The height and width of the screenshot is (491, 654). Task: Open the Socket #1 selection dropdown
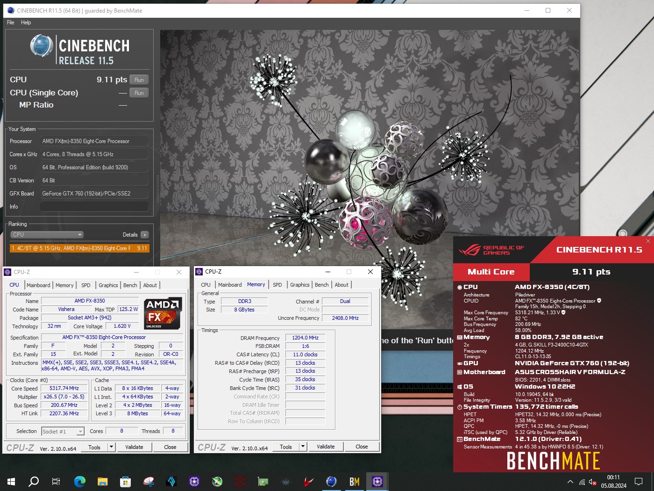click(63, 432)
